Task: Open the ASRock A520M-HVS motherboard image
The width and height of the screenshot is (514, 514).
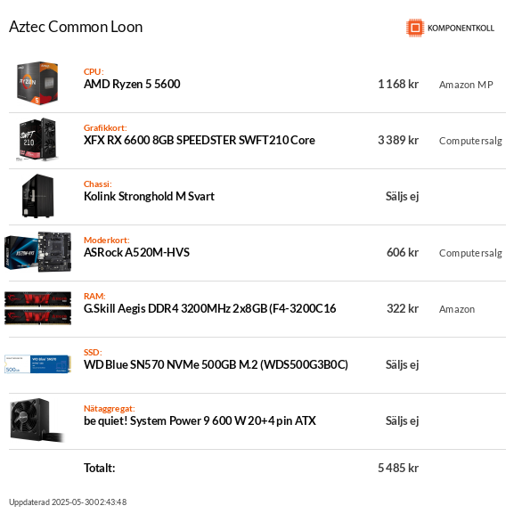Action: (37, 252)
